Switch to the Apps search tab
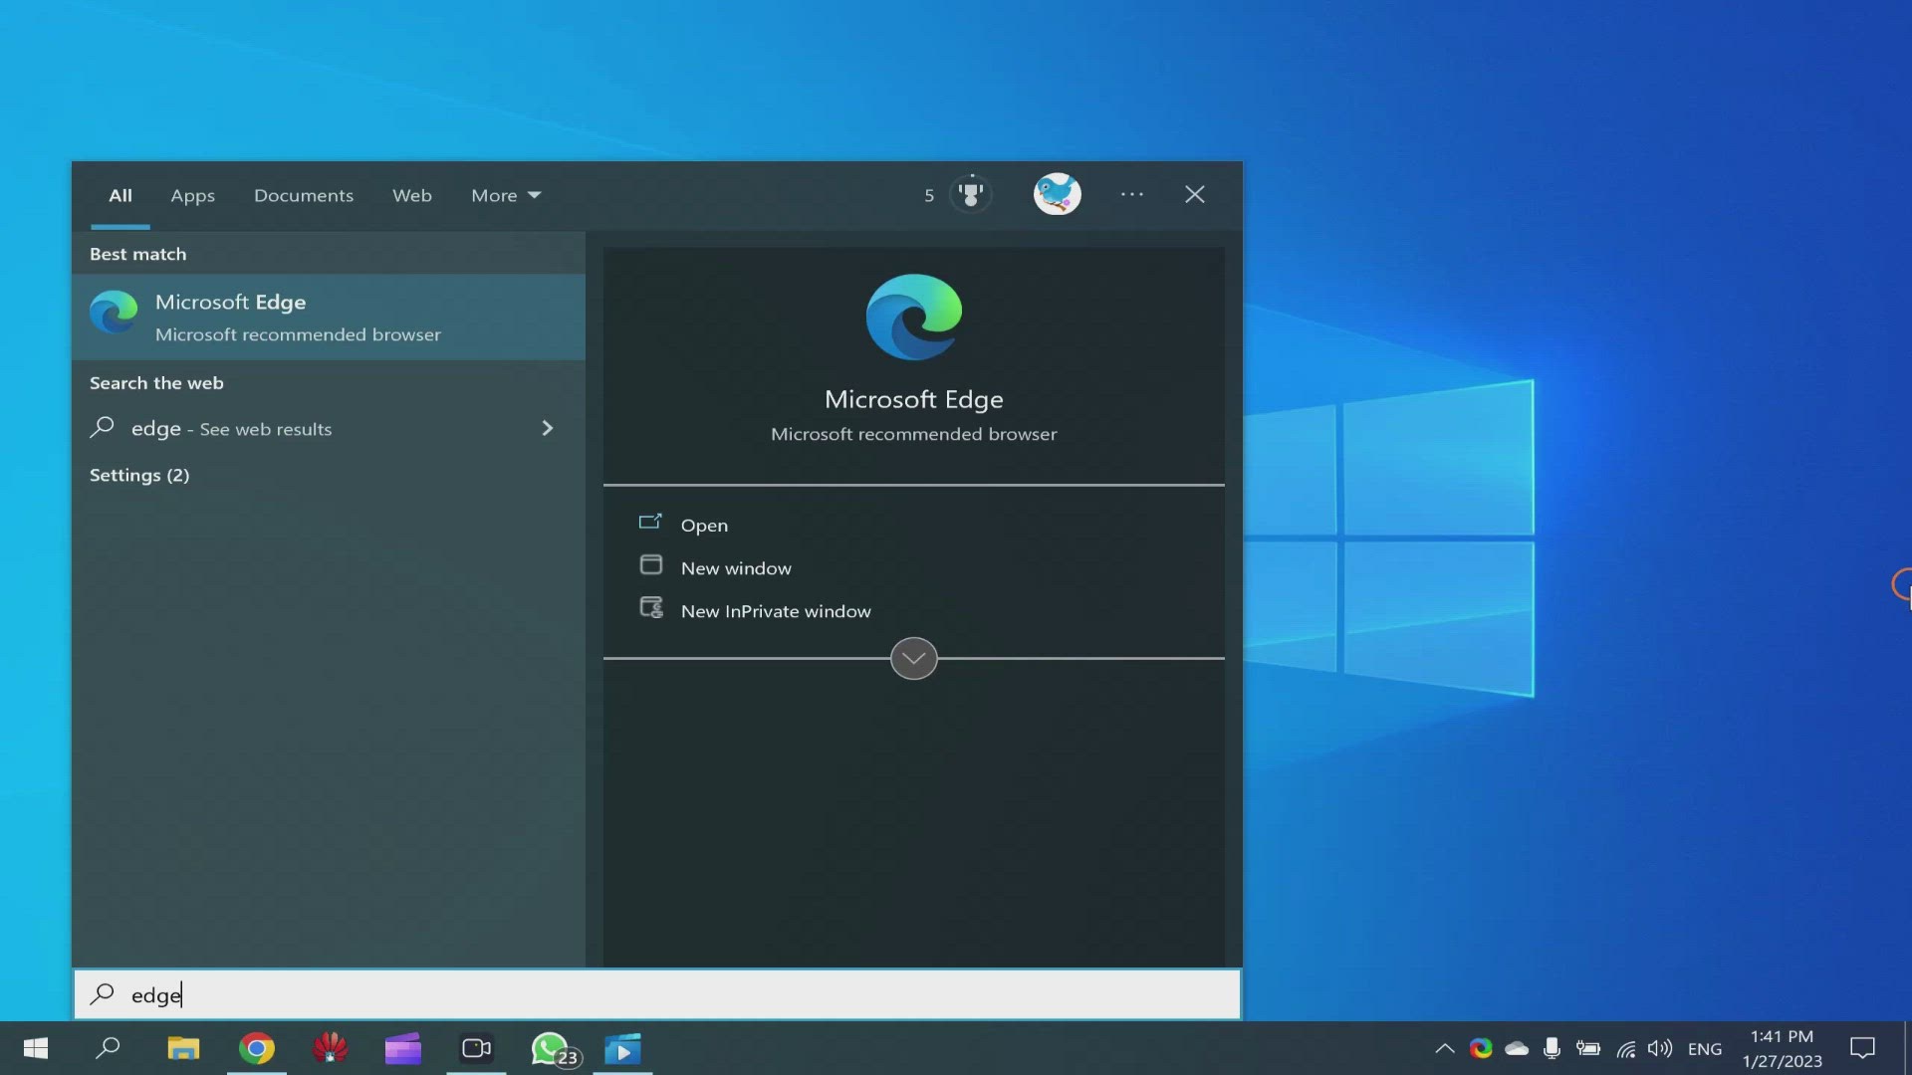 [192, 195]
